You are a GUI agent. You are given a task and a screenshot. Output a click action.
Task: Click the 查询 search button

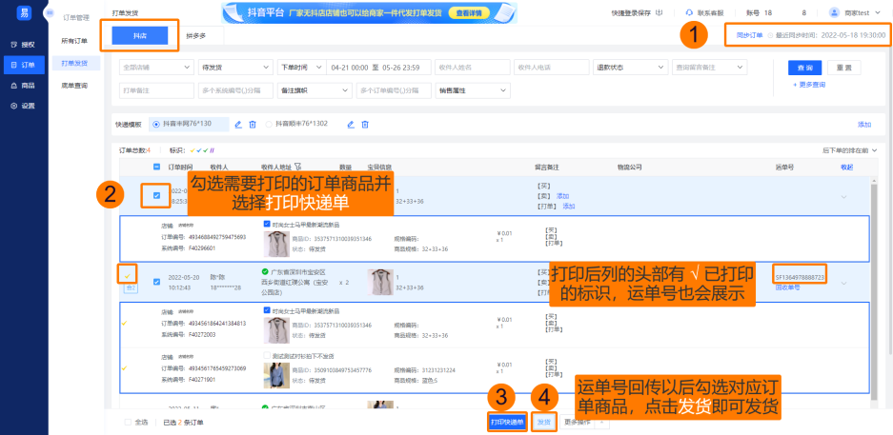click(804, 67)
